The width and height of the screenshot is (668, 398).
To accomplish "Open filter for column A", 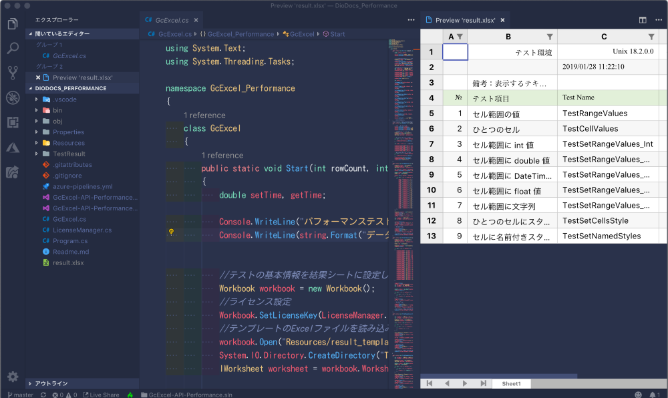I will [x=460, y=37].
